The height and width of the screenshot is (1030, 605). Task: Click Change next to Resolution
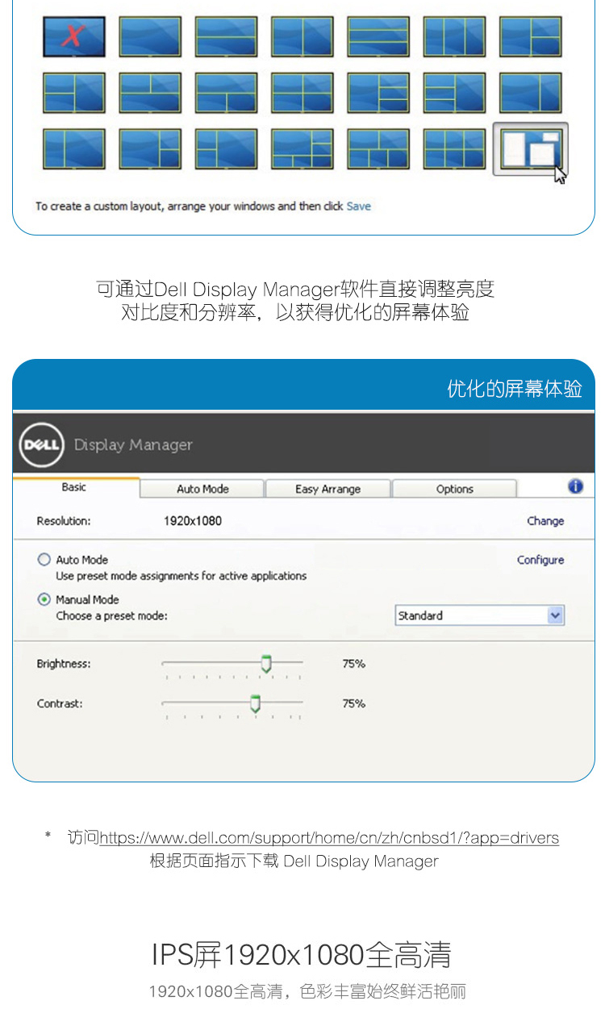click(x=545, y=521)
